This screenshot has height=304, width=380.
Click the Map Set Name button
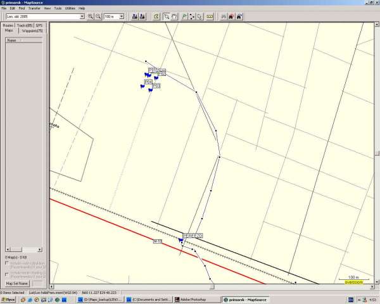[x=18, y=283]
